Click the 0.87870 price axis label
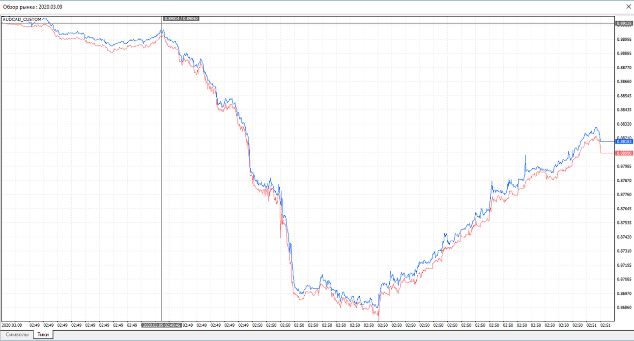634x341 pixels. pos(624,181)
